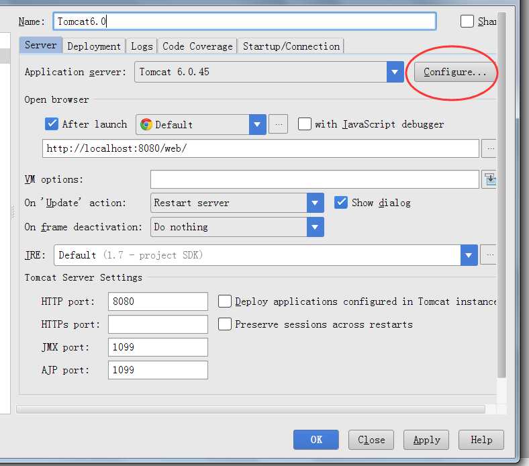Click the Apply button
Screen dimensions: 529x466
tap(426, 440)
